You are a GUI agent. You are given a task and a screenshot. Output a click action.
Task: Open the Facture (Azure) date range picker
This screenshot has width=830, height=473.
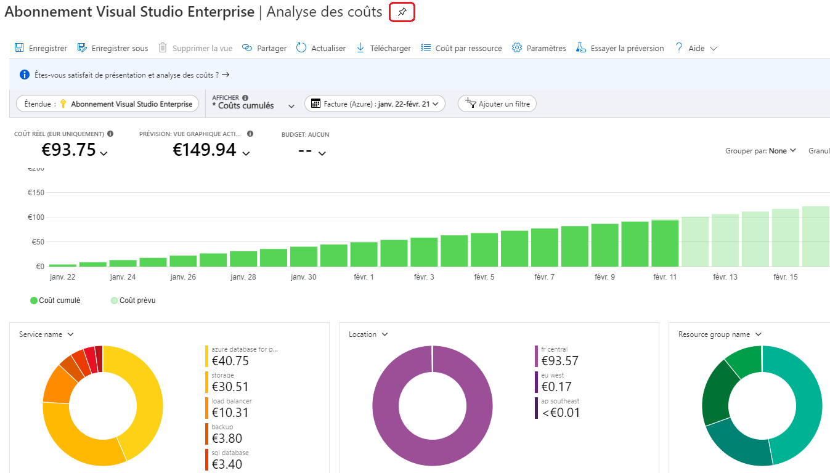(x=375, y=104)
